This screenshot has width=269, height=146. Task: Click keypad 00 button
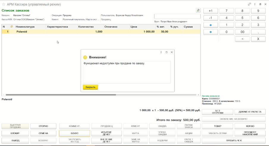(x=243, y=32)
